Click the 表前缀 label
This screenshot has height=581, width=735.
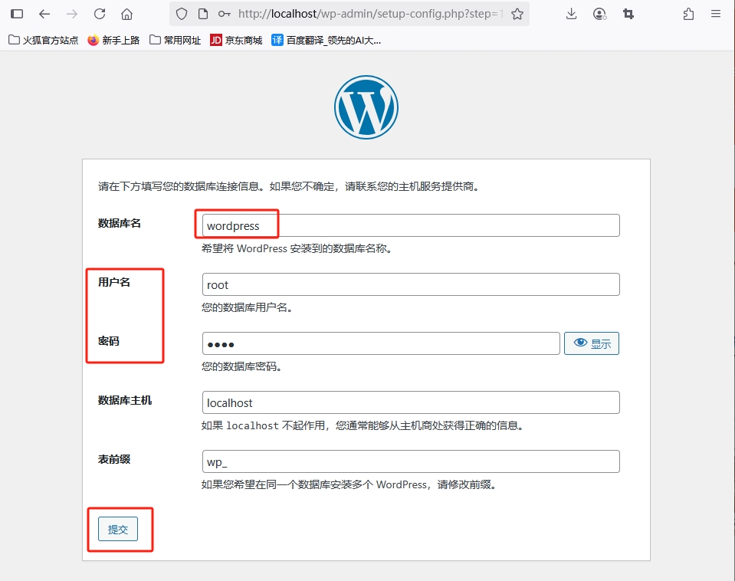(x=114, y=460)
